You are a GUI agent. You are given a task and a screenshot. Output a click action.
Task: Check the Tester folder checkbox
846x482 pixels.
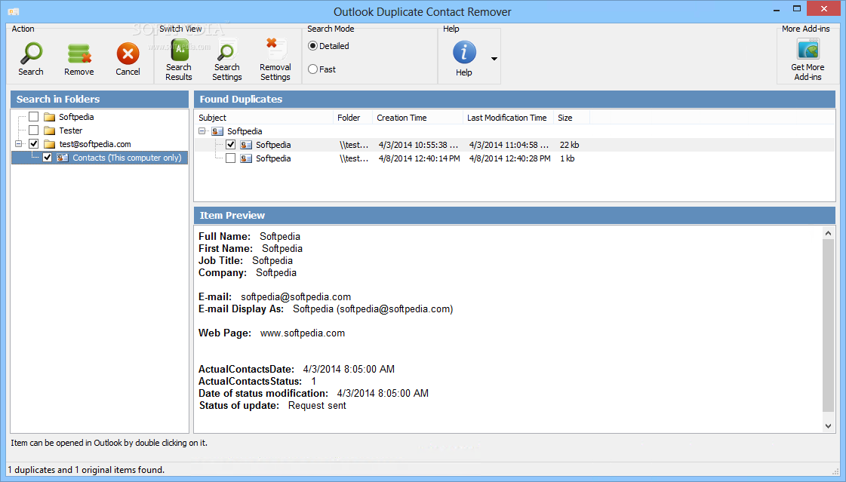click(33, 130)
